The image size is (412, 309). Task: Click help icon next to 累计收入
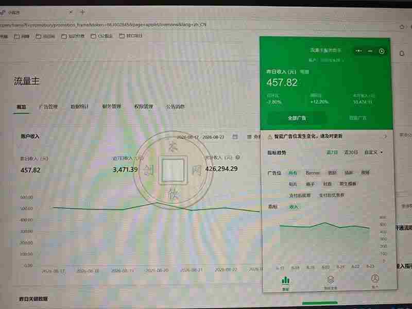(x=237, y=158)
